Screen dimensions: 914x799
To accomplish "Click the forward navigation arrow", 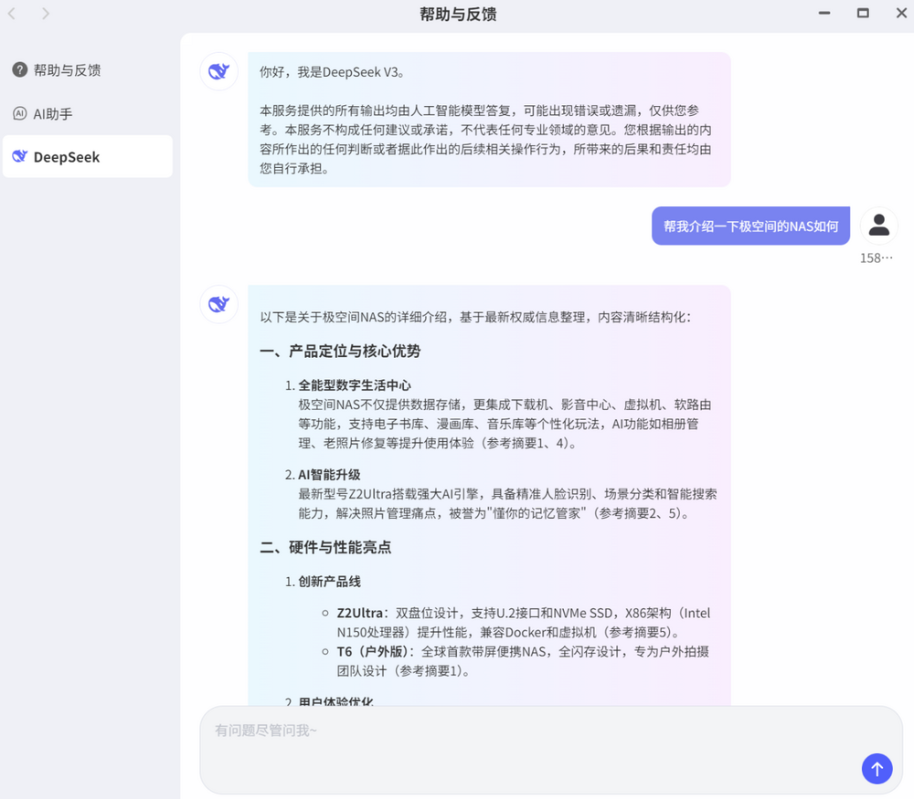I will (x=46, y=14).
